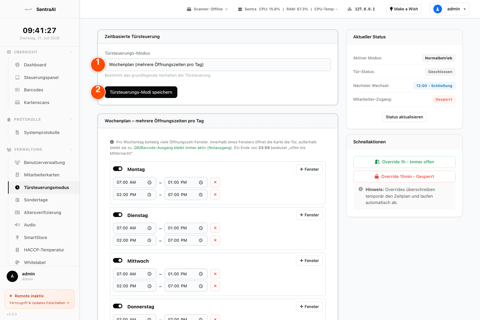Screen dimensions: 480x320
Task: Add a Fenster to Mittwoch
Action: click(309, 260)
